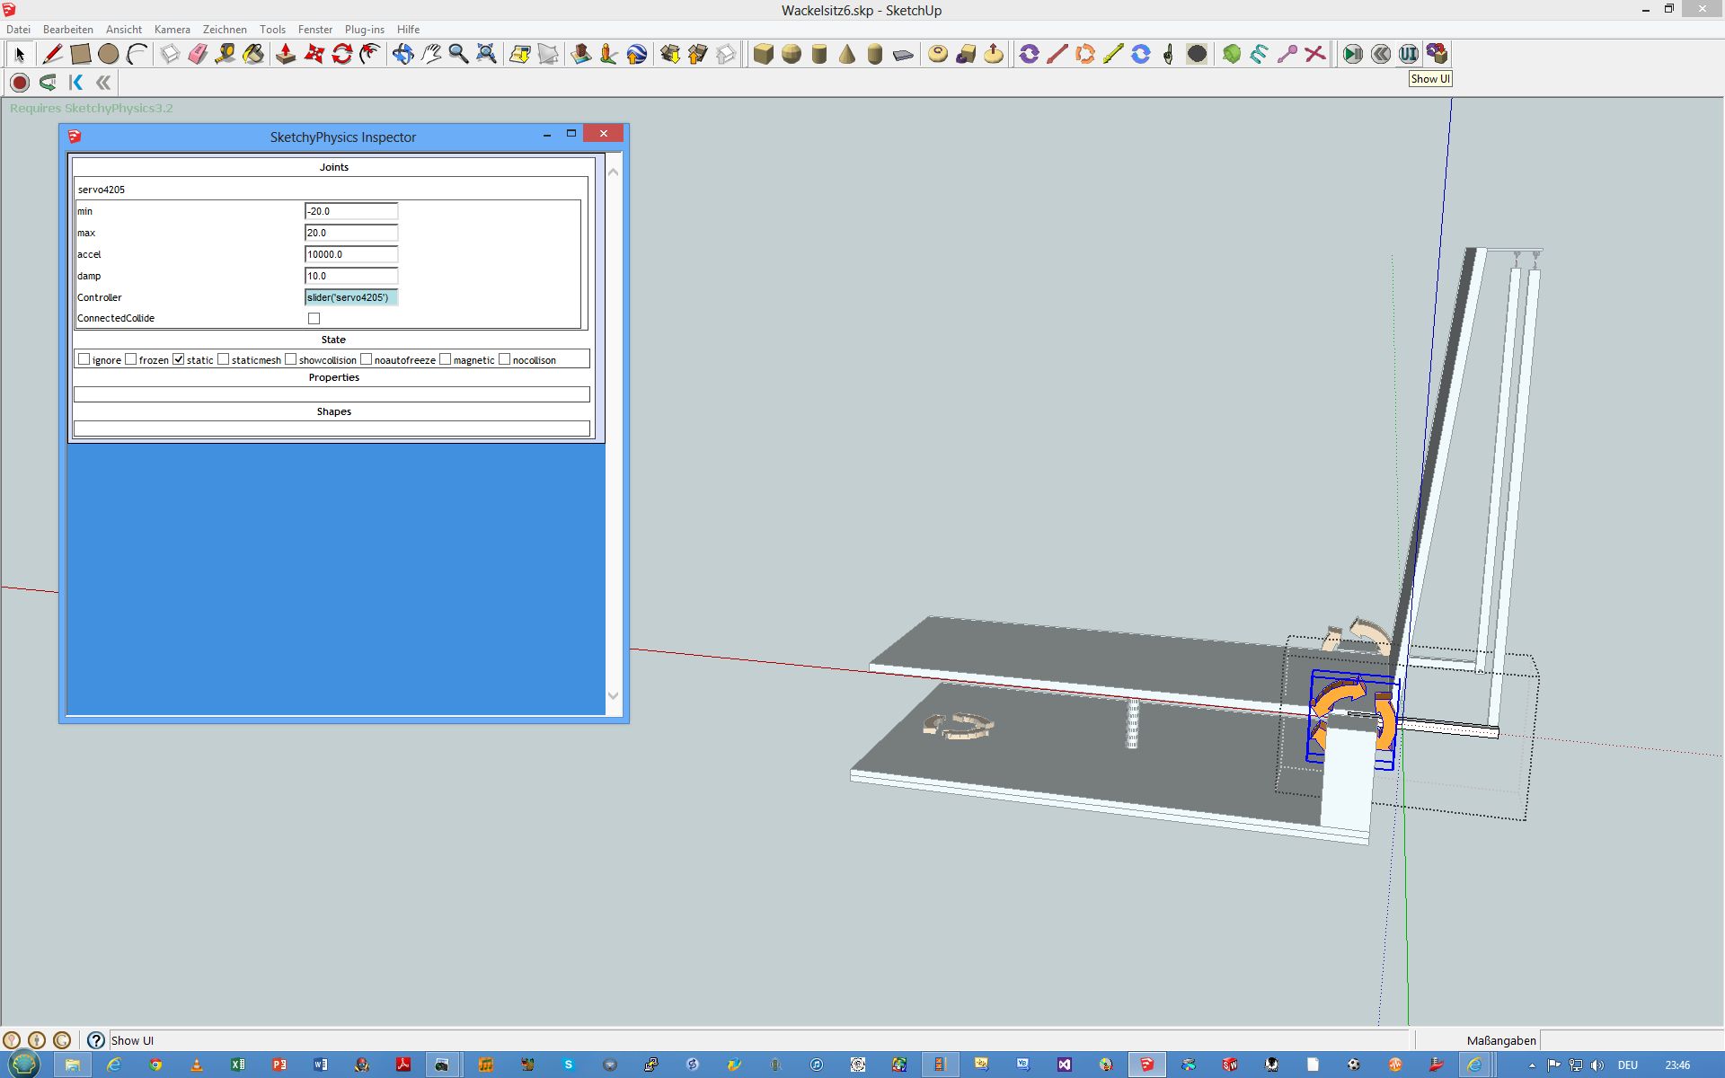The image size is (1725, 1078).
Task: Select the Paint Bucket tool
Action: (x=253, y=55)
